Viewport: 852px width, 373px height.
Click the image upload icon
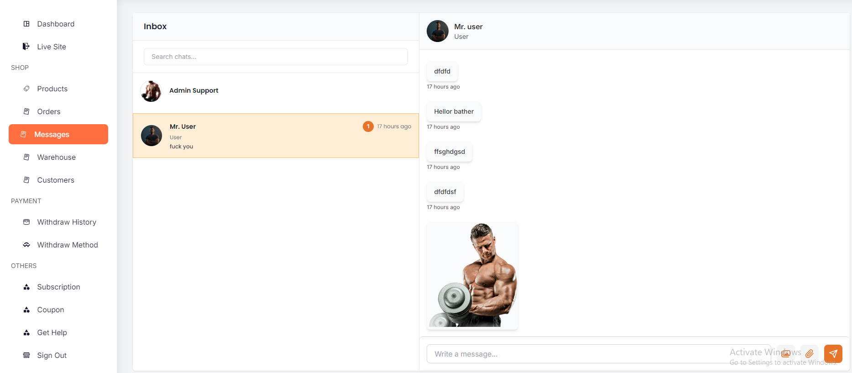[x=786, y=354]
